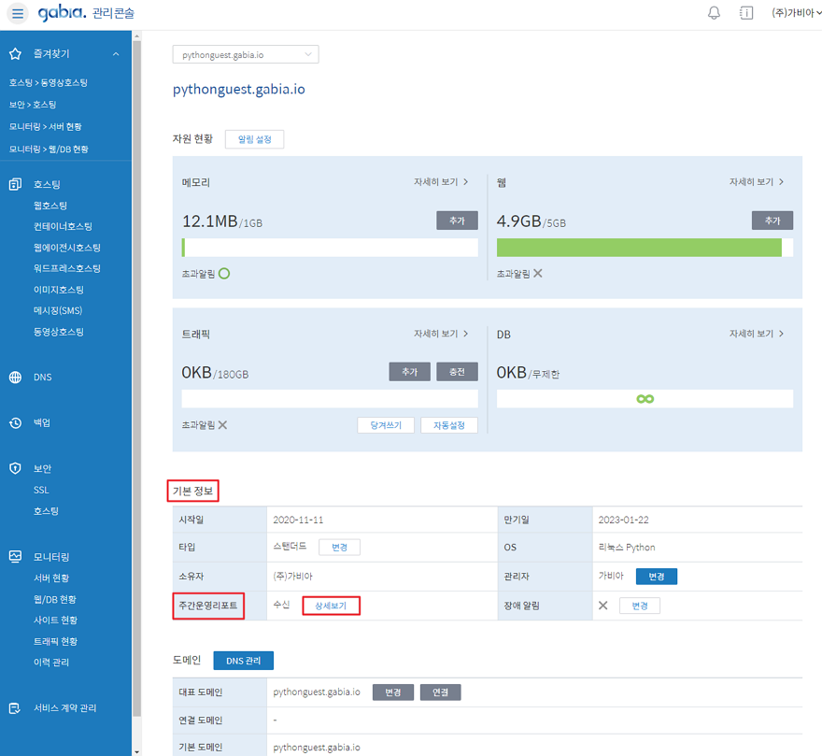
Task: Click the 모니터링 chart icon in the sidebar
Action: click(15, 557)
